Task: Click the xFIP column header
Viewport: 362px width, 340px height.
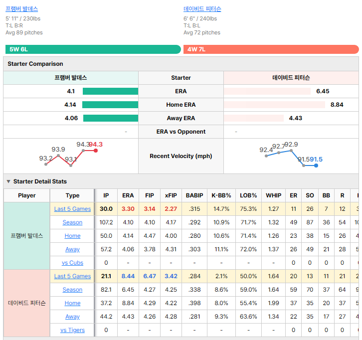Action: (x=171, y=195)
